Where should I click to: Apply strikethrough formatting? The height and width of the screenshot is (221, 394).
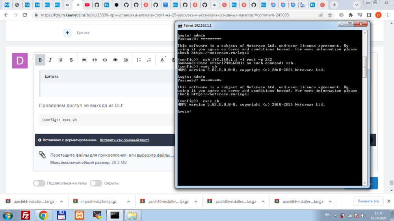click(71, 60)
